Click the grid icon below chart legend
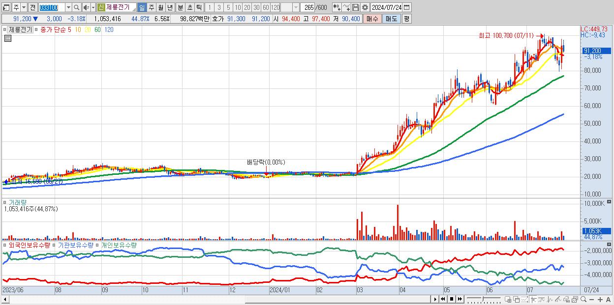 tap(8, 38)
